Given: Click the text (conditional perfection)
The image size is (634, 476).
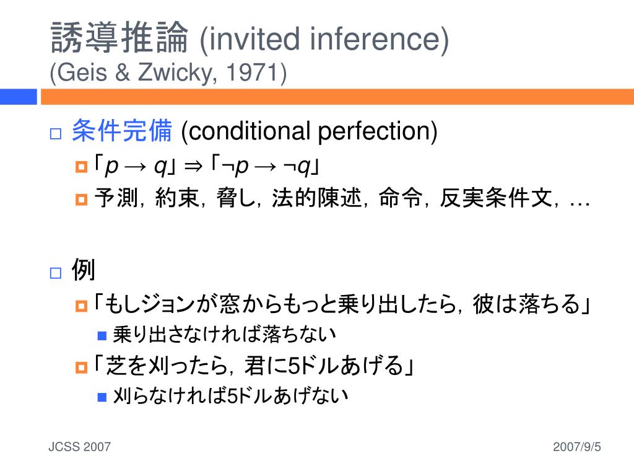Looking at the screenshot, I should pyautogui.click(x=310, y=131).
